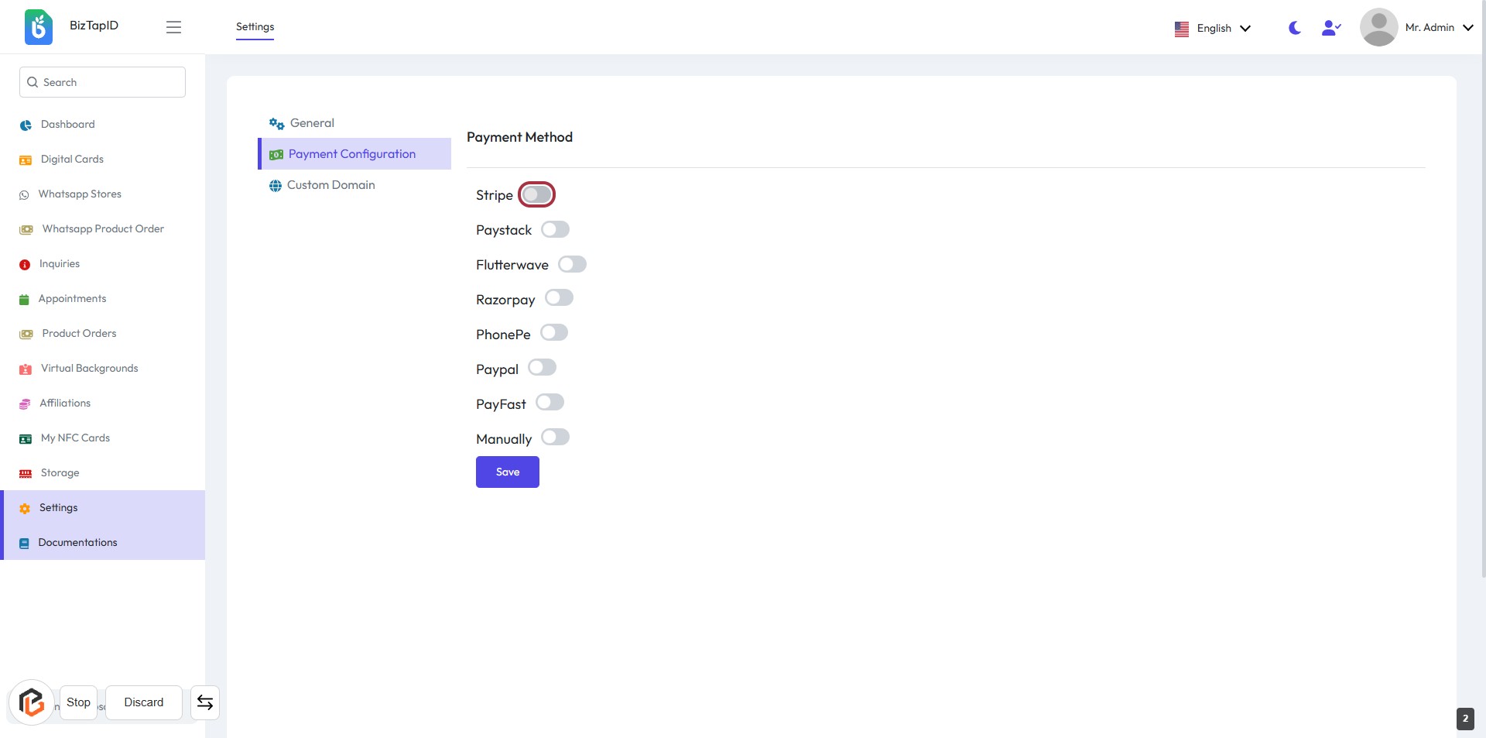Expand the English language dropdown

coord(1213,29)
